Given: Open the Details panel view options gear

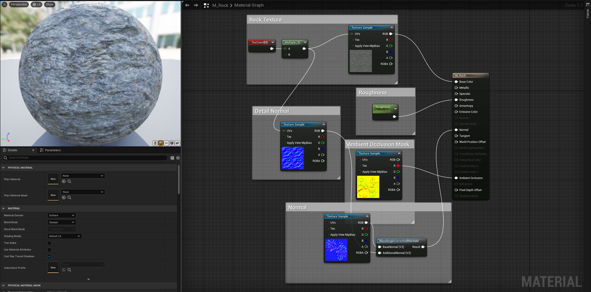Looking at the screenshot, I should click(x=177, y=157).
